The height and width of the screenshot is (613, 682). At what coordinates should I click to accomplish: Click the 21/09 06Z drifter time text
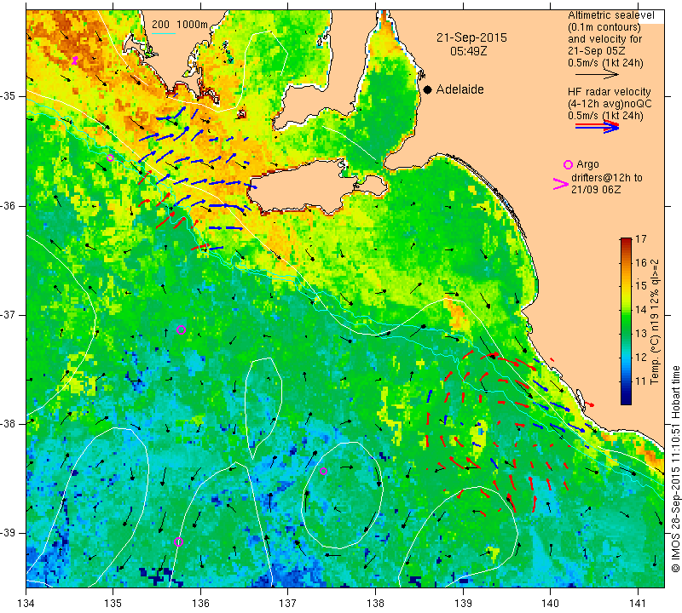point(596,189)
